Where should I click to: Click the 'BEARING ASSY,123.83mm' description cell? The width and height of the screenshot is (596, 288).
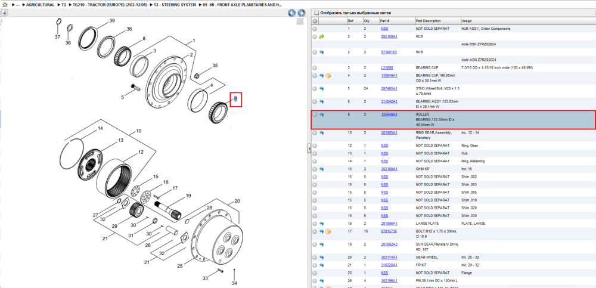click(x=437, y=104)
